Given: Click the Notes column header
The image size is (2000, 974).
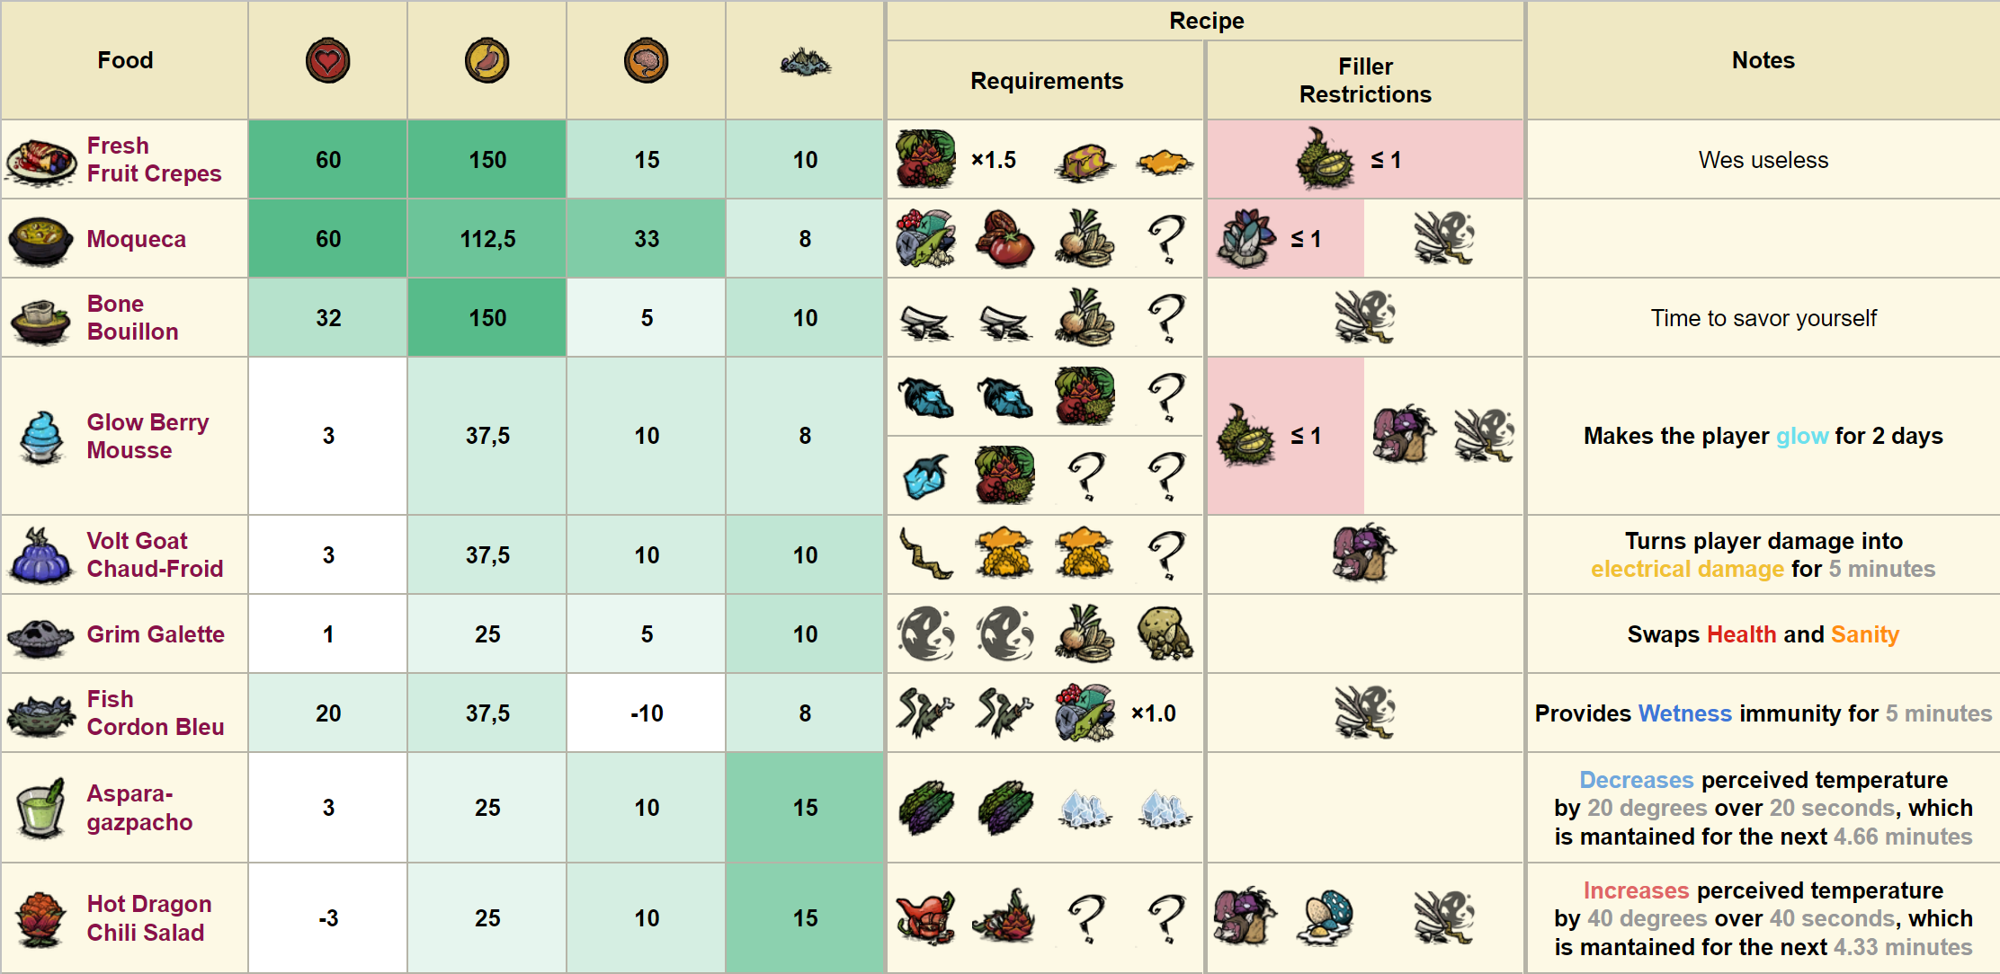Looking at the screenshot, I should tap(1763, 60).
